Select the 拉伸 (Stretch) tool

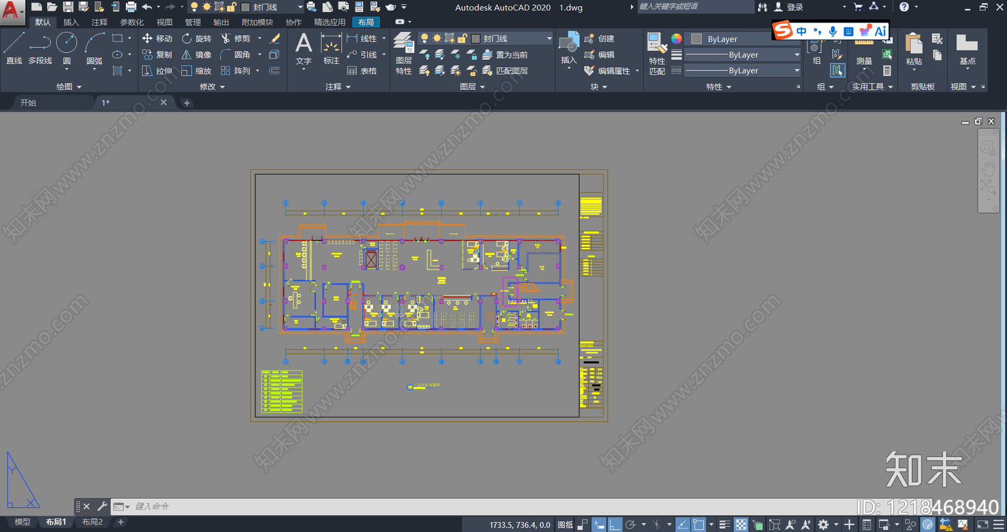pos(157,71)
